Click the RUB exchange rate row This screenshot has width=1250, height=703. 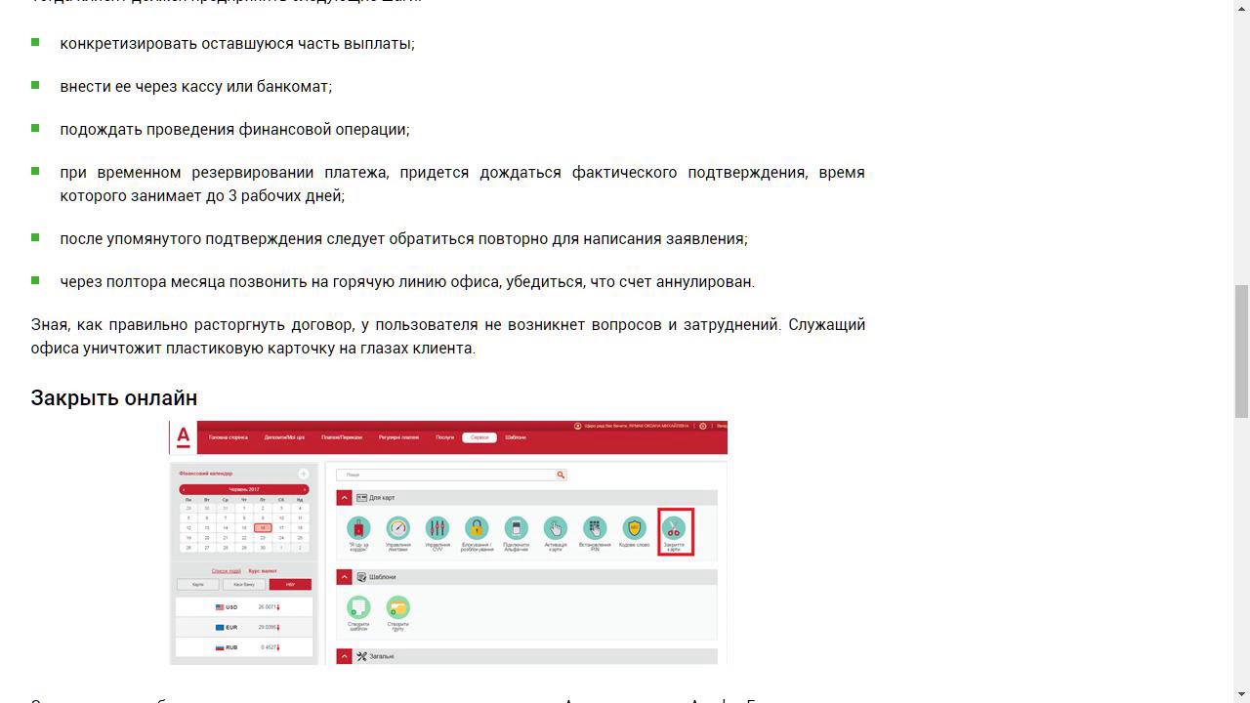pyautogui.click(x=244, y=647)
